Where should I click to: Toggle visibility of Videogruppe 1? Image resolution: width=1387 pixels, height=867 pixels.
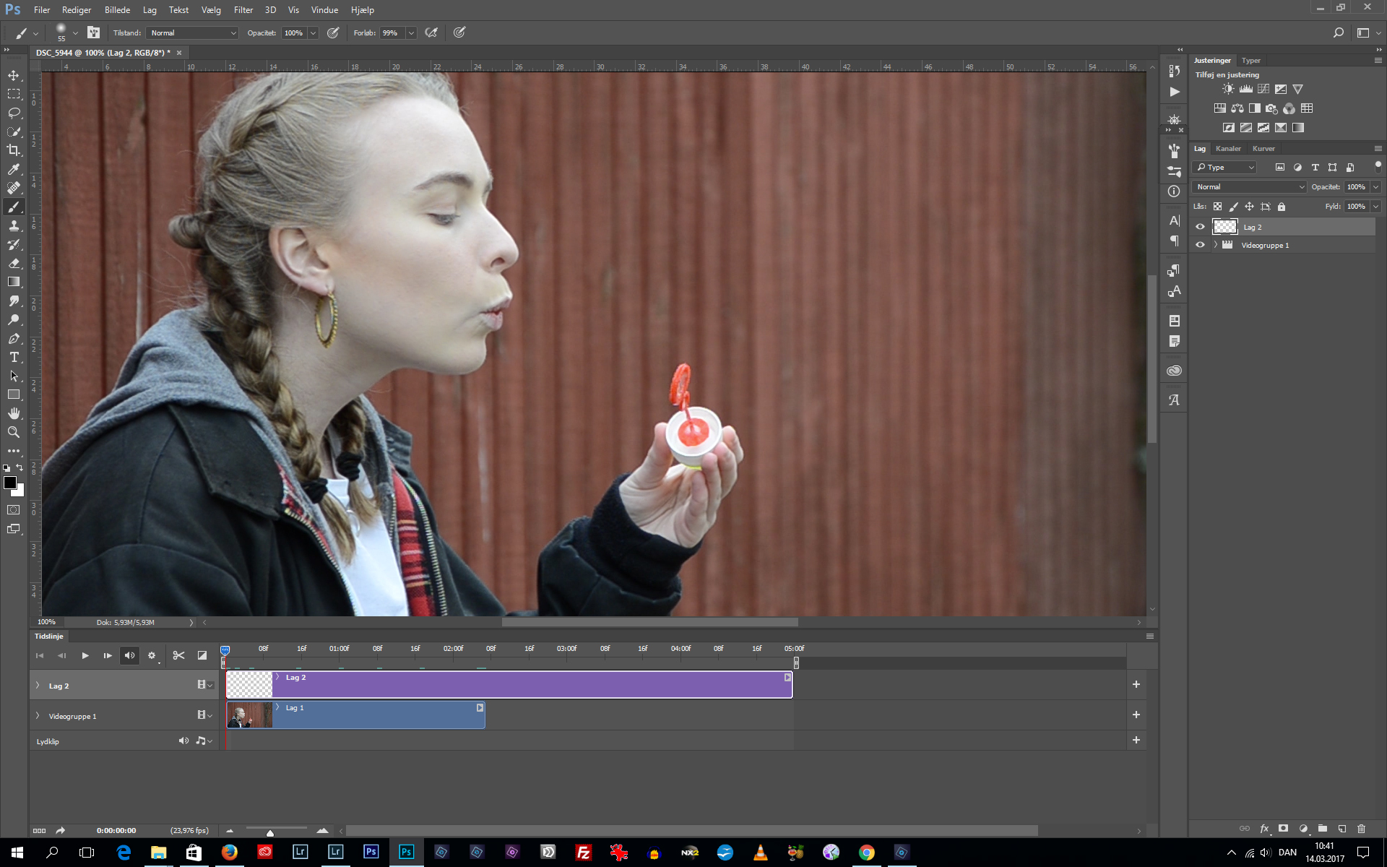click(1200, 245)
